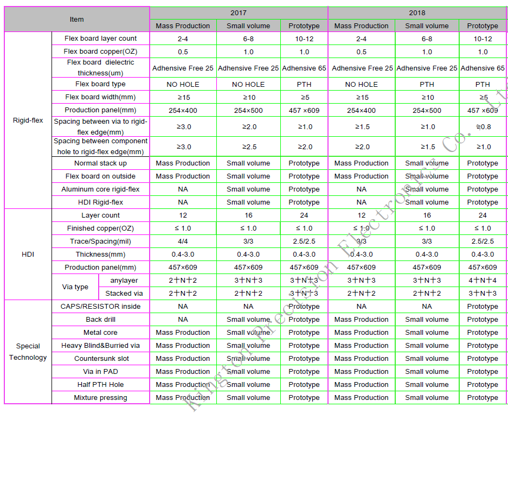Click the "Countersunk slot" row label
This screenshot has height=477, width=508.
coord(100,358)
